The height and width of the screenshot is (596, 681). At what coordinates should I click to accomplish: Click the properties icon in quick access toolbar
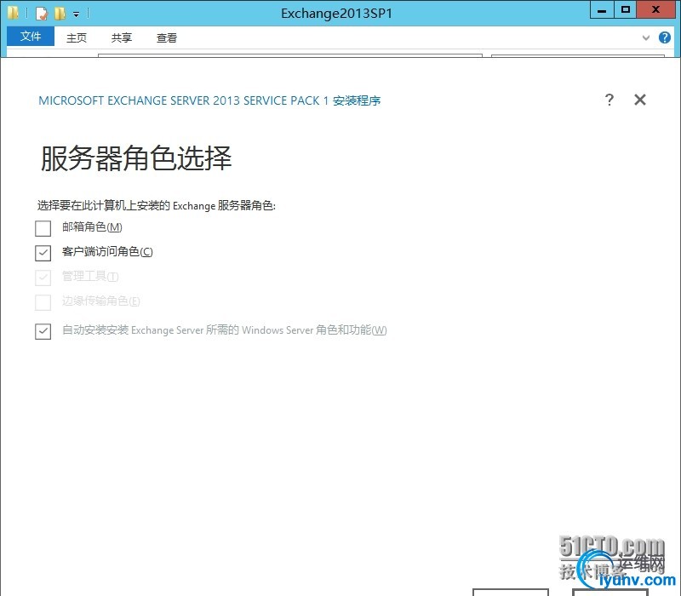[41, 14]
